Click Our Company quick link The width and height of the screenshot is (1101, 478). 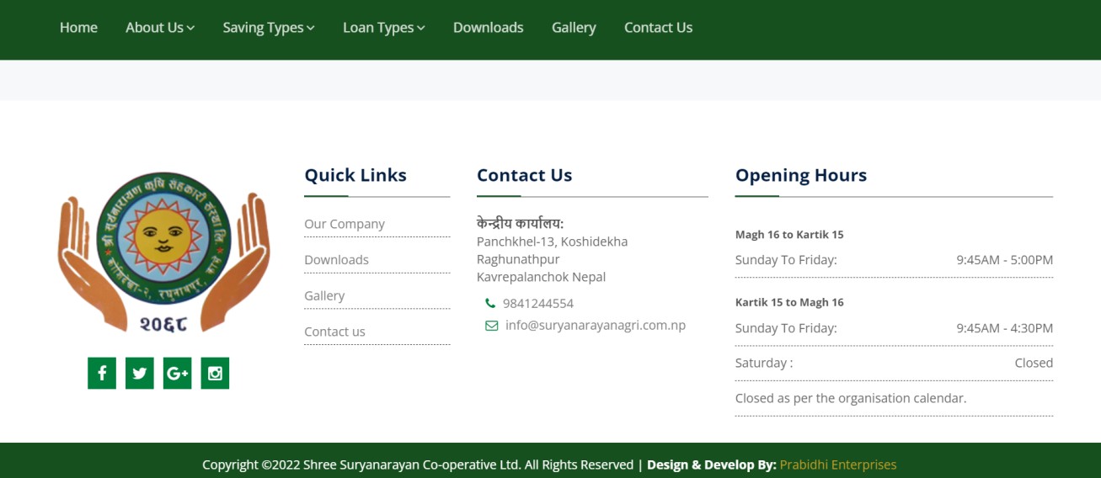[x=345, y=224]
